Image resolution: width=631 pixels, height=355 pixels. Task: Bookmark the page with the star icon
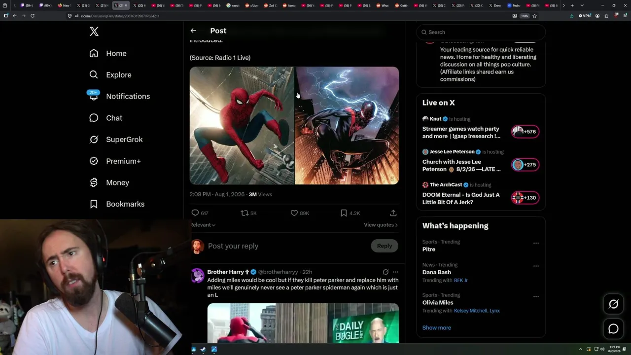coord(534,16)
